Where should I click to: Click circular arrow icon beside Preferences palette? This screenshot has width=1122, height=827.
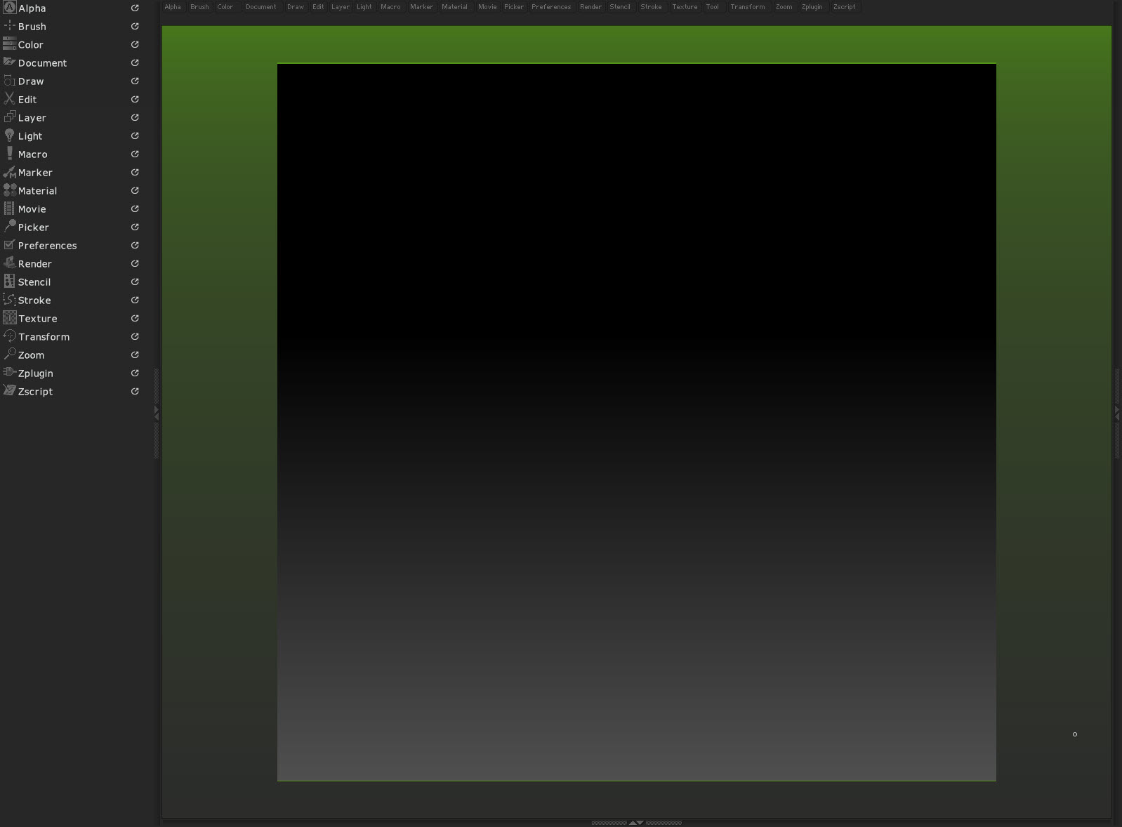tap(135, 245)
